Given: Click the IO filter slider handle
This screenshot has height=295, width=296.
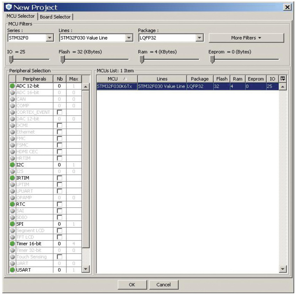Looking at the screenshot, I should point(11,60).
